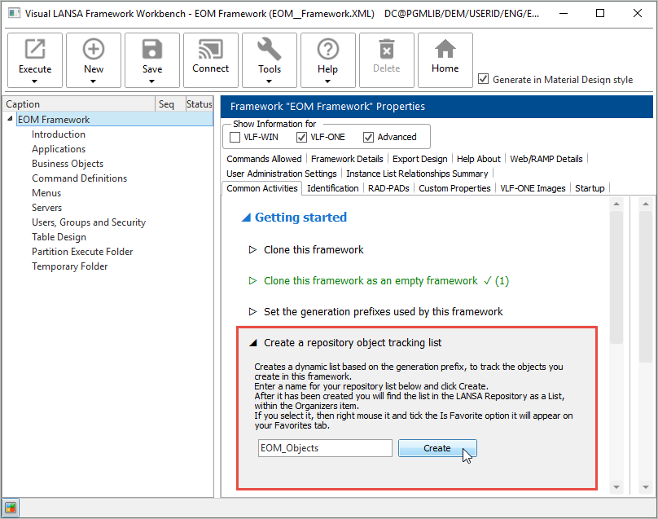Open the Tools wrench icon
658x519 pixels.
pyautogui.click(x=269, y=49)
